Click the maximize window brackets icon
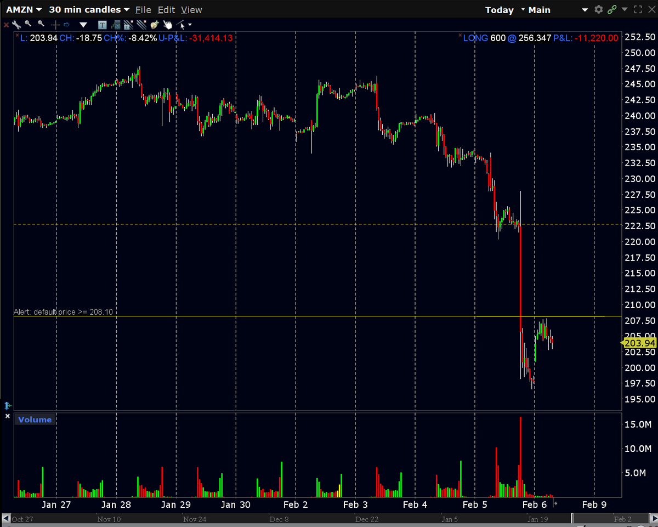The height and width of the screenshot is (527, 658). tap(638, 9)
